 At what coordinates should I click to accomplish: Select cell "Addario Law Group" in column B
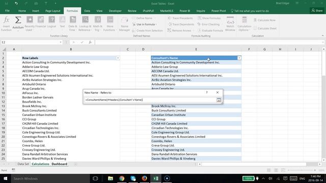[71, 67]
